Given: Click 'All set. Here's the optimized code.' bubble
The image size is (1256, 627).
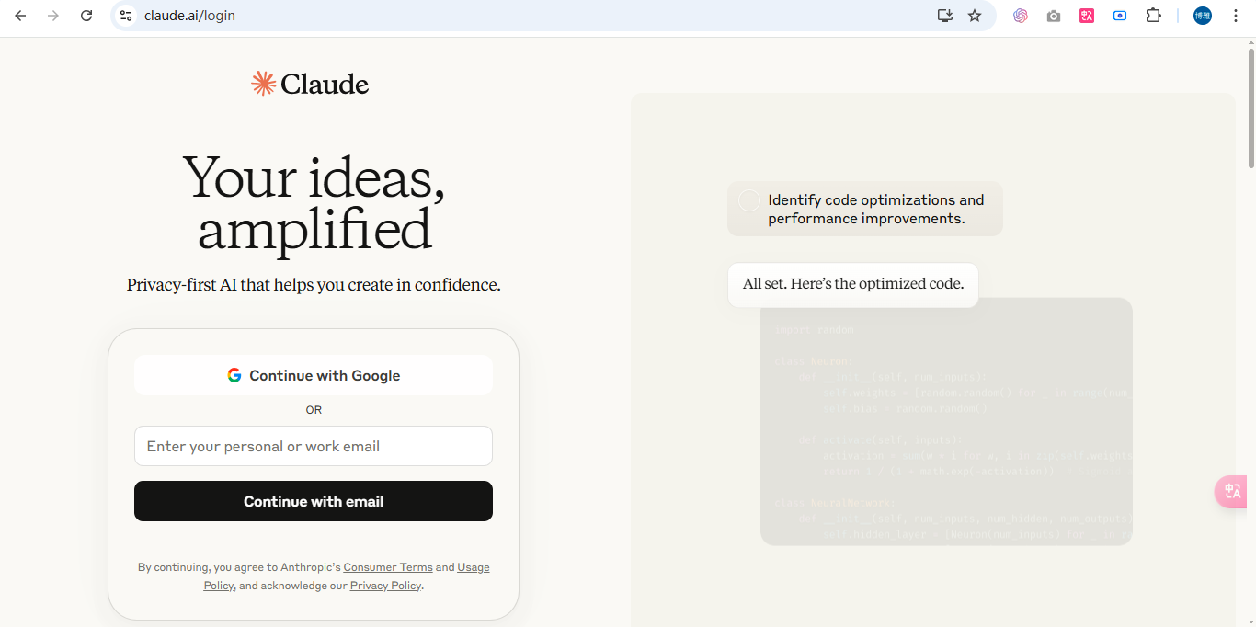Looking at the screenshot, I should click(853, 284).
